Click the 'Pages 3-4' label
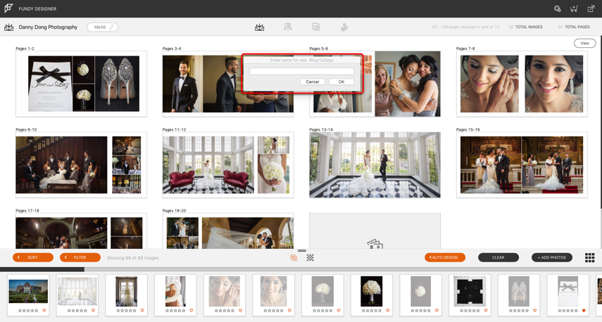The height and width of the screenshot is (322, 602). [172, 49]
